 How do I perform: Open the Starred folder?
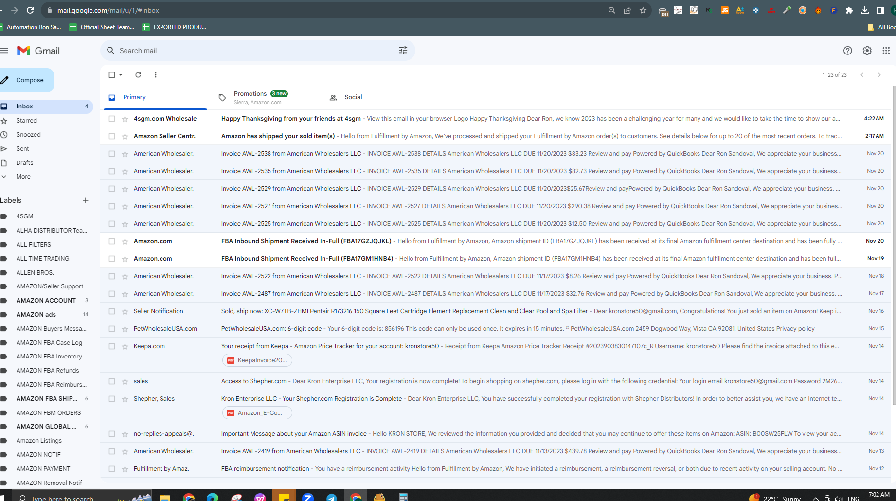pos(26,121)
